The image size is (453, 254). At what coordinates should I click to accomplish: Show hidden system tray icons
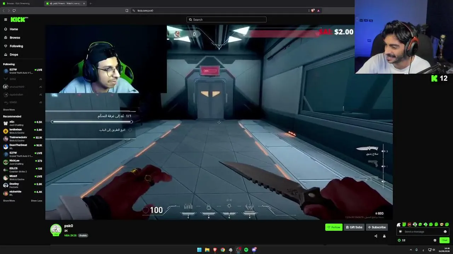[411, 250]
